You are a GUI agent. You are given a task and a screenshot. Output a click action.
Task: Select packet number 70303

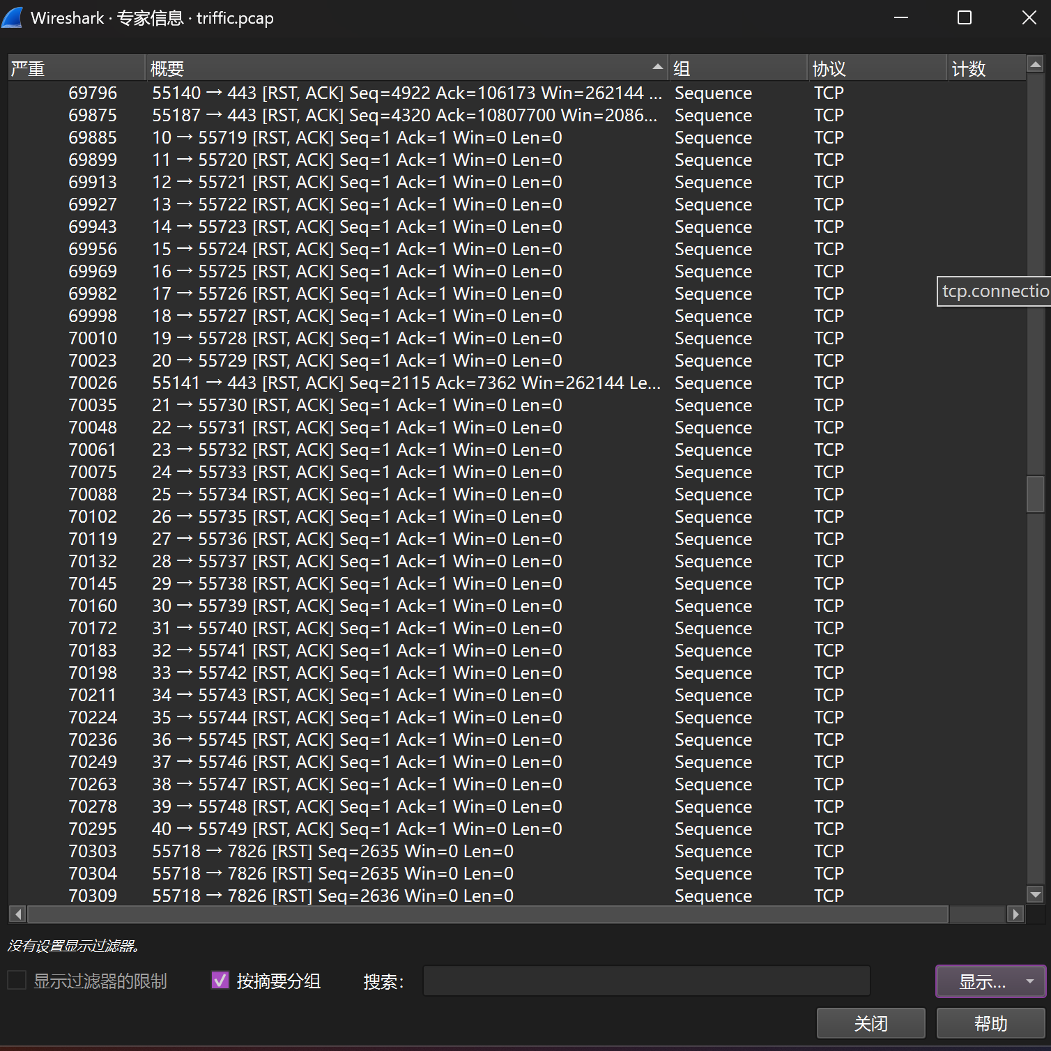pos(93,851)
